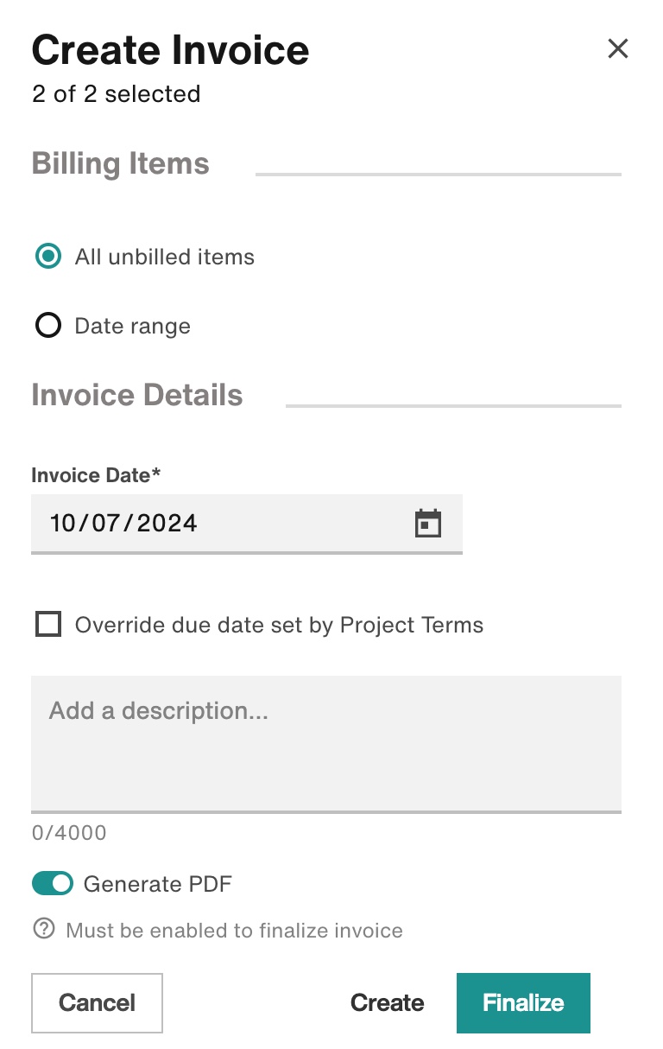Select the All unbilled items radio button
663x1049 pixels.
48,257
